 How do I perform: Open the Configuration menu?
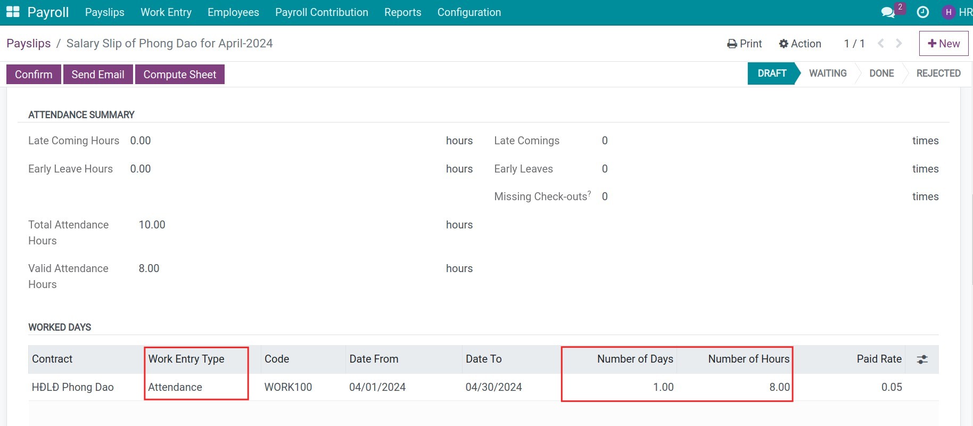coord(469,12)
